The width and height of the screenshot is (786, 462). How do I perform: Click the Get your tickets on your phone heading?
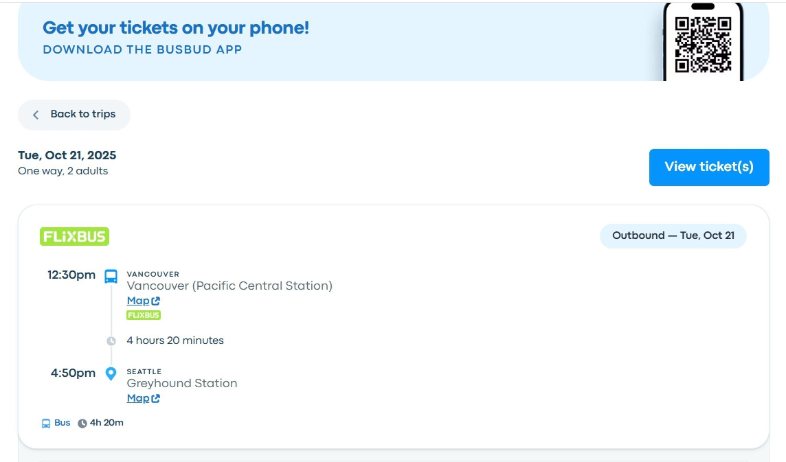tap(176, 28)
